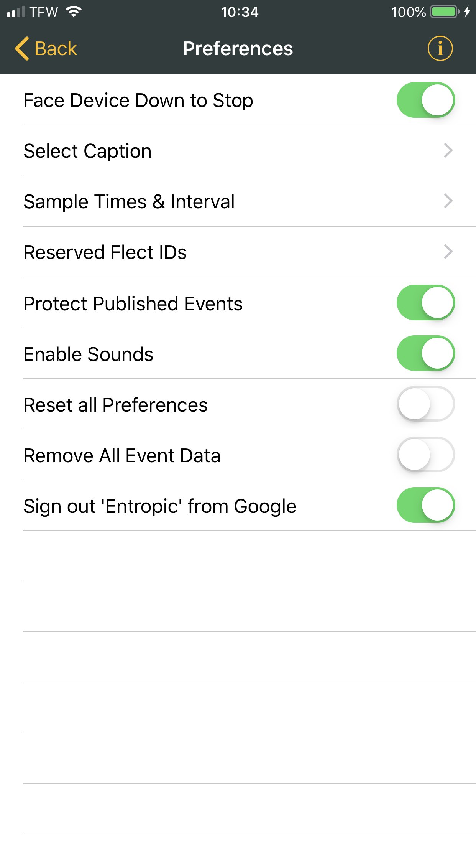Switch on Reset all Preferences
Image resolution: width=476 pixels, height=847 pixels.
click(425, 404)
